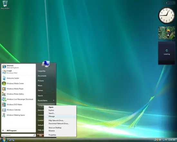This screenshot has height=142, width=177.
Task: Open the Windows Mail E-mail icon
Action: [x=4, y=72]
